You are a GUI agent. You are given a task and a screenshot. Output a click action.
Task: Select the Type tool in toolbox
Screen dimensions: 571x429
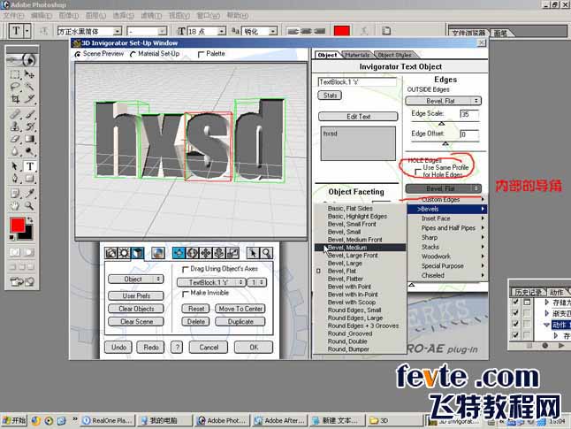click(x=30, y=166)
